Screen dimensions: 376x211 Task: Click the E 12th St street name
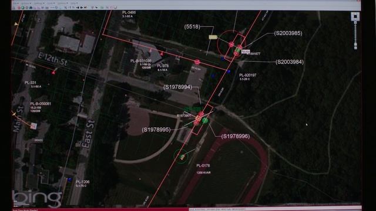coord(52,59)
